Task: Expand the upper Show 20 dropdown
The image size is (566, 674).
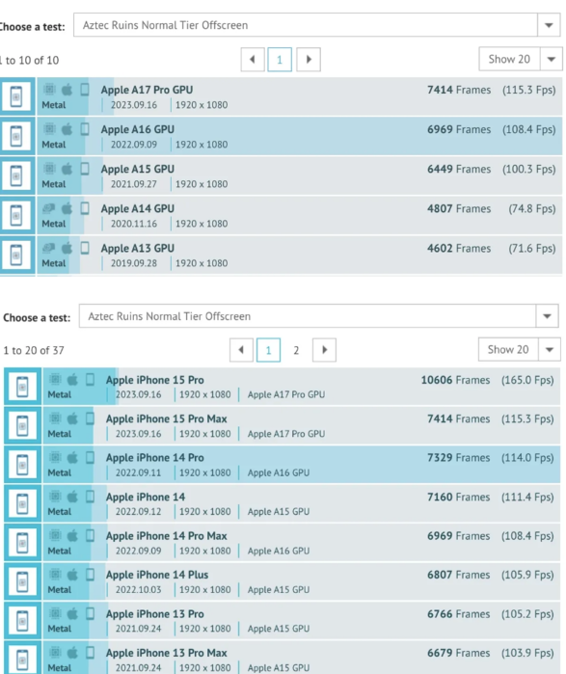Action: [x=551, y=60]
